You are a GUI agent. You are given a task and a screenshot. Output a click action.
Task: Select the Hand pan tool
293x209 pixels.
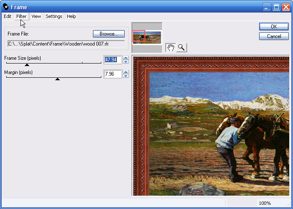pos(170,48)
